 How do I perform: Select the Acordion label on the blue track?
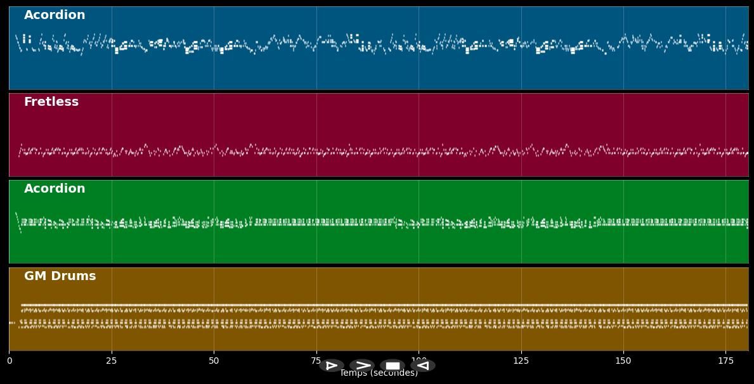pos(55,15)
